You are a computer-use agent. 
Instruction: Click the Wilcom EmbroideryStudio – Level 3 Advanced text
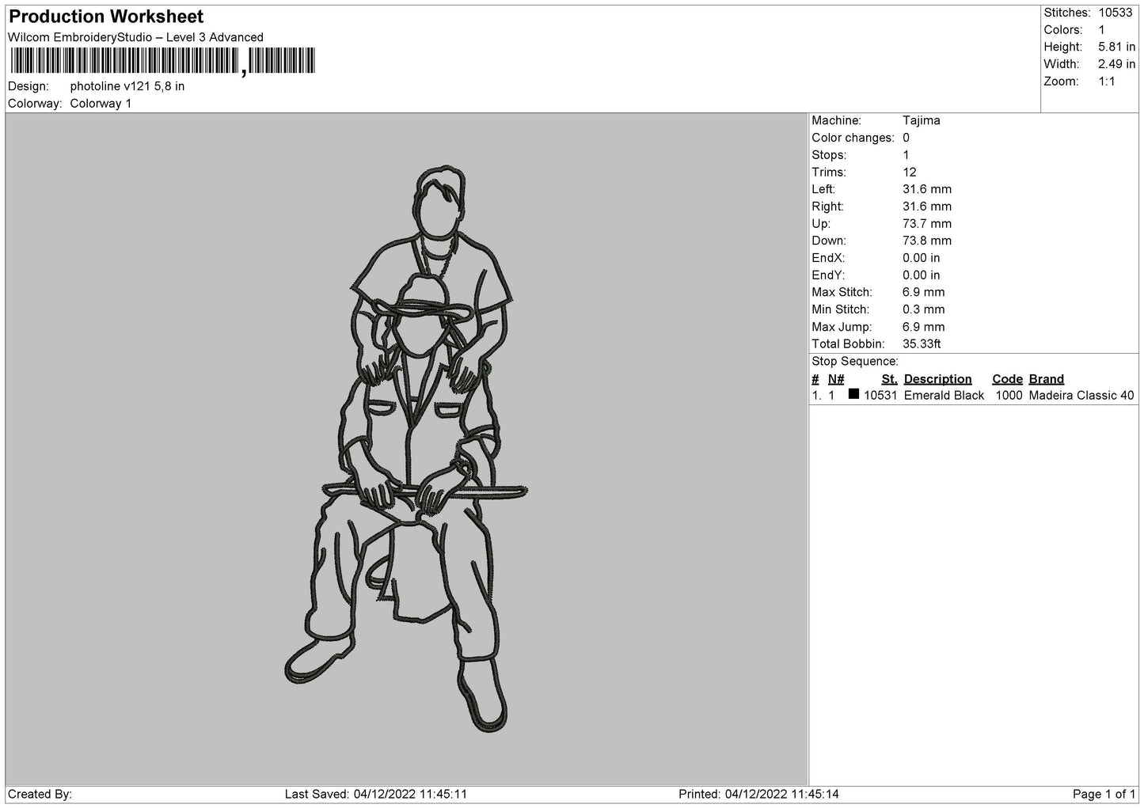tap(135, 37)
